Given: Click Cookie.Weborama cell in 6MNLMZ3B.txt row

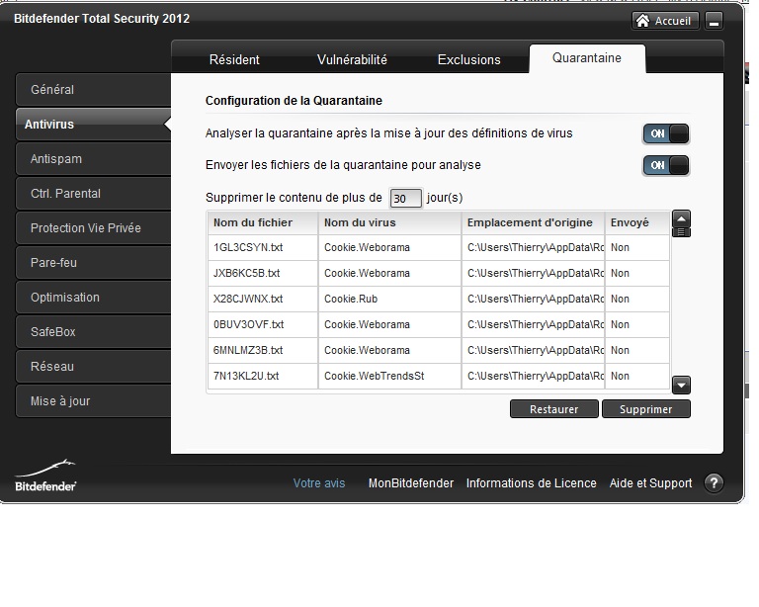Looking at the screenshot, I should [x=389, y=350].
